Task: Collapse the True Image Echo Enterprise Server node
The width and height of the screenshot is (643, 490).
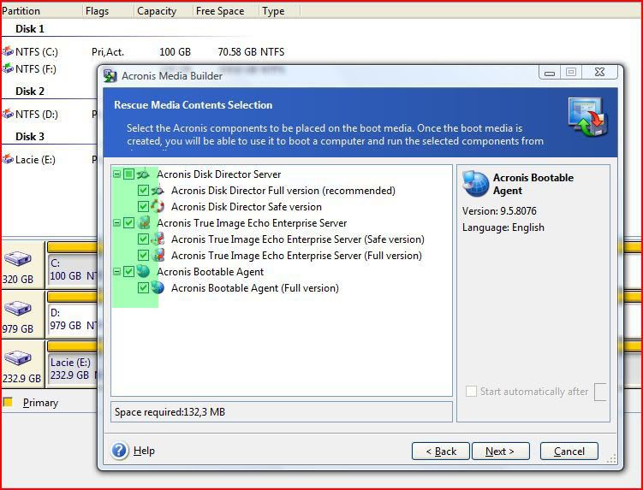Action: [x=116, y=223]
